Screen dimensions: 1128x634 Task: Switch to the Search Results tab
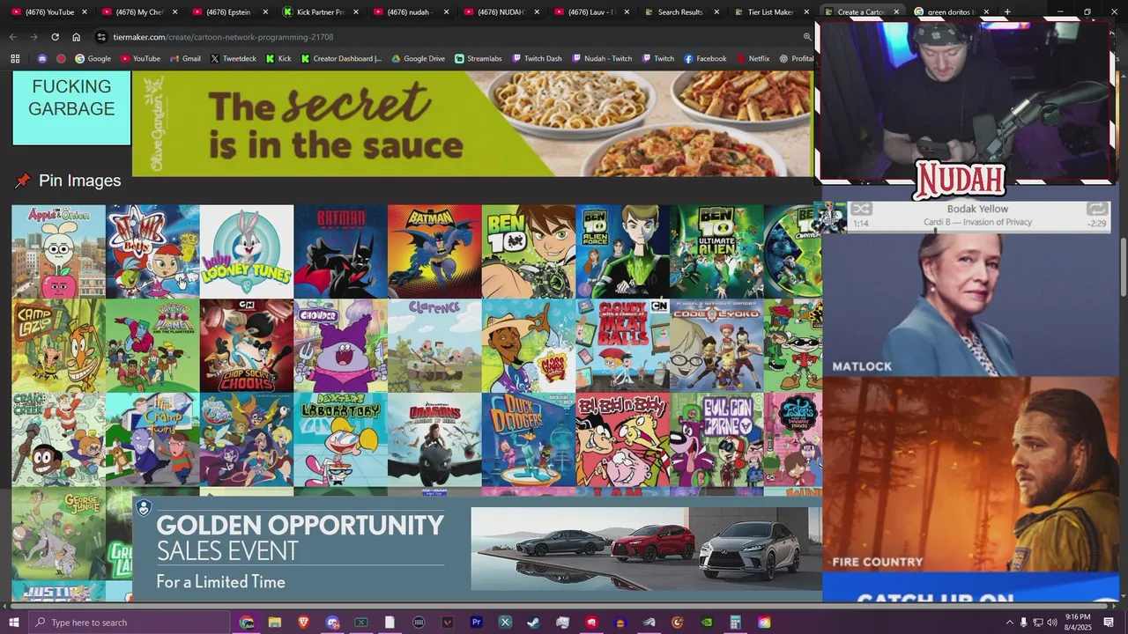coord(681,12)
